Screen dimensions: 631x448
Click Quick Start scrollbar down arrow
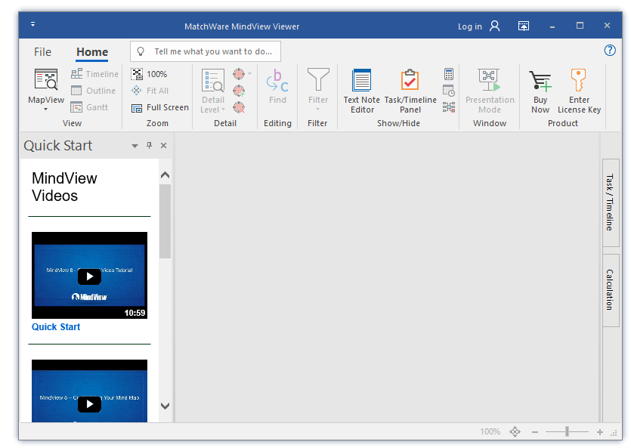coord(165,406)
